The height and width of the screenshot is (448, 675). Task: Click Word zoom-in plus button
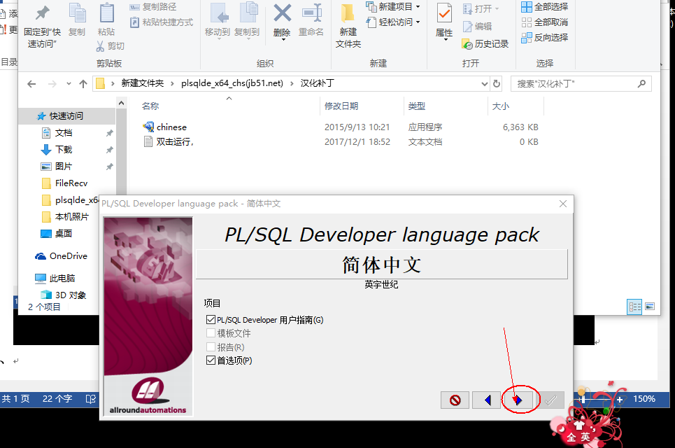click(619, 399)
